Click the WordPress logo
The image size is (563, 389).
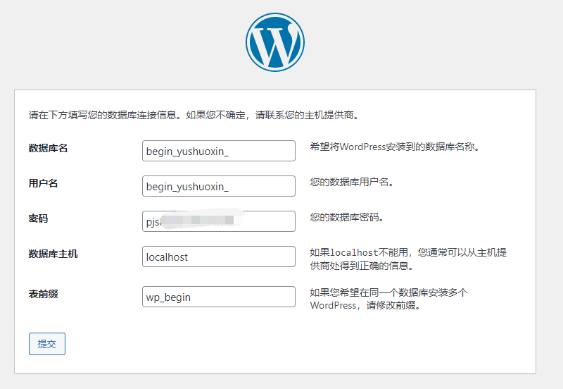[x=275, y=42]
